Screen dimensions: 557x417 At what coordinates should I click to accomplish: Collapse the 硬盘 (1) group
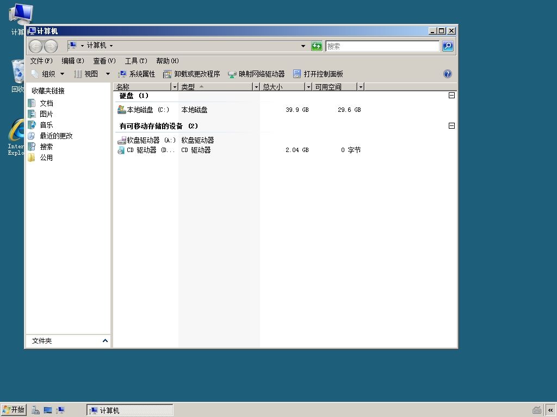(x=451, y=96)
